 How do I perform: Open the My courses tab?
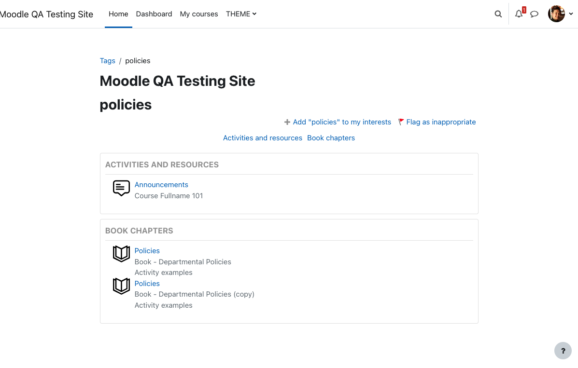coord(198,14)
